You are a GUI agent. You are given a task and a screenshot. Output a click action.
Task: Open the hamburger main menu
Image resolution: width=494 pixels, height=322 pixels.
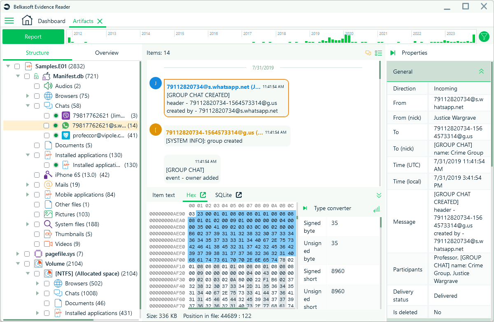click(x=9, y=21)
